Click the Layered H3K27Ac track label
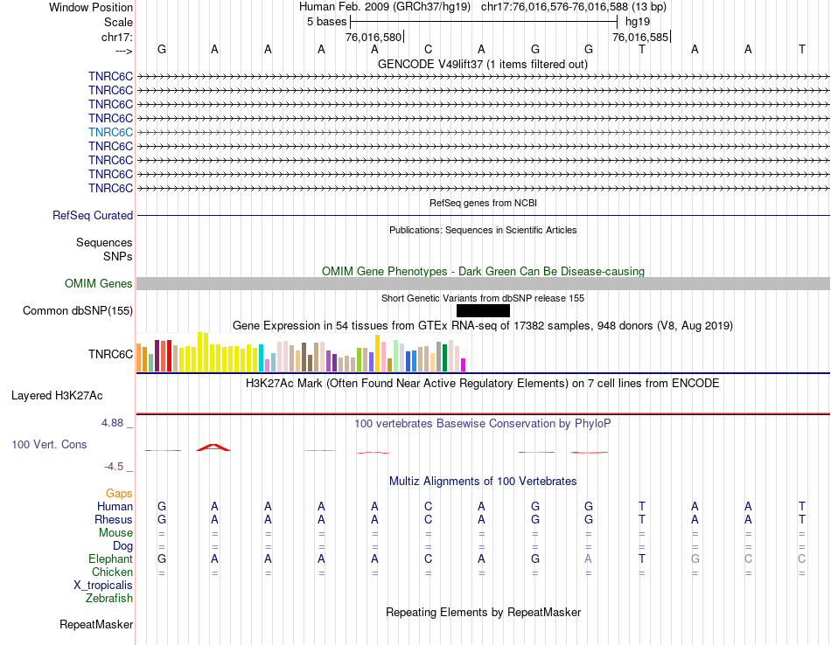 57,396
